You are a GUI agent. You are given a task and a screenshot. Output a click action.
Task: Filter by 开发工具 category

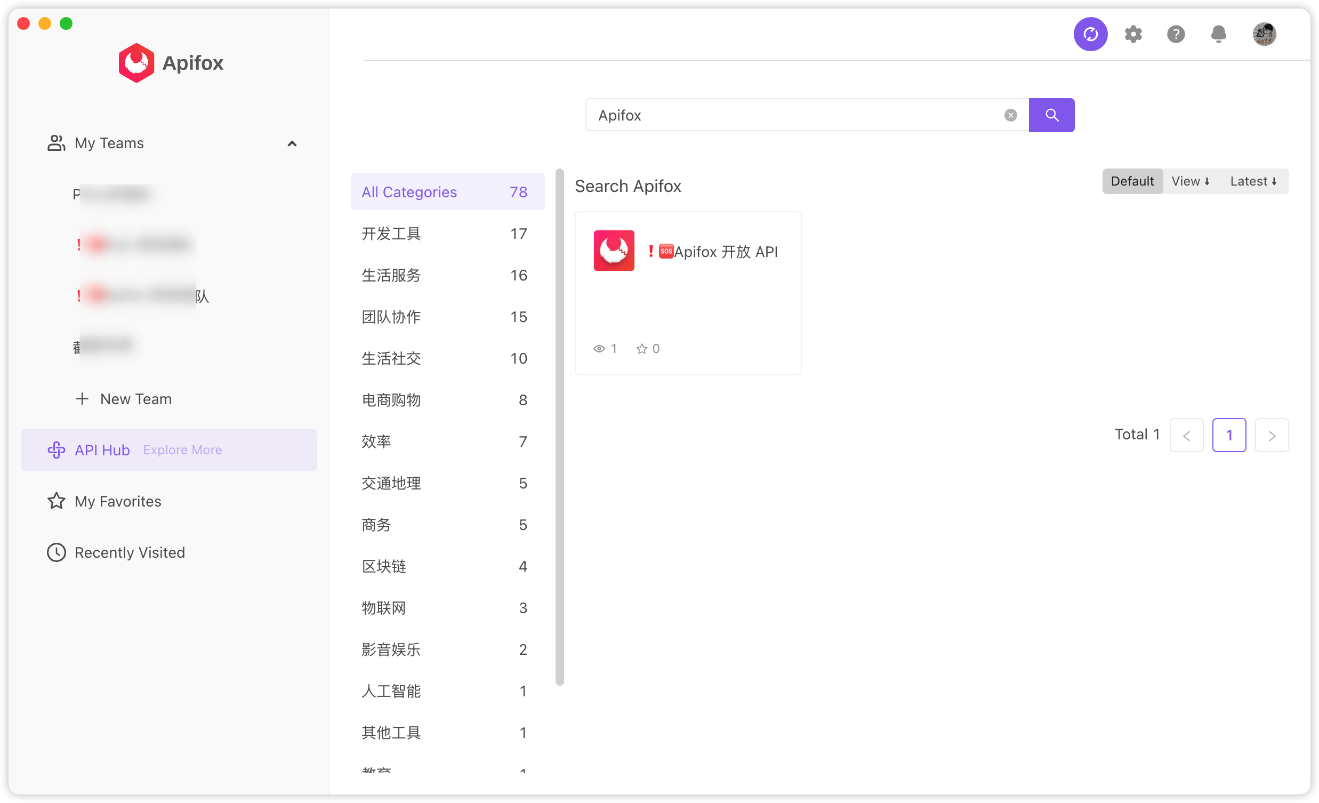(x=447, y=234)
